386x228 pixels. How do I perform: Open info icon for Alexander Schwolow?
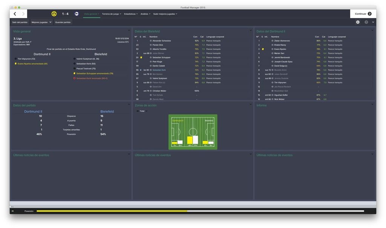(151, 41)
